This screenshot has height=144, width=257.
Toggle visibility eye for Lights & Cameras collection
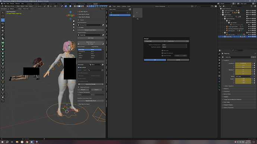[251, 11]
